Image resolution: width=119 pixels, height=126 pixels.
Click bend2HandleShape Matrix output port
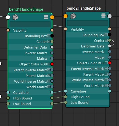click(x=110, y=57)
